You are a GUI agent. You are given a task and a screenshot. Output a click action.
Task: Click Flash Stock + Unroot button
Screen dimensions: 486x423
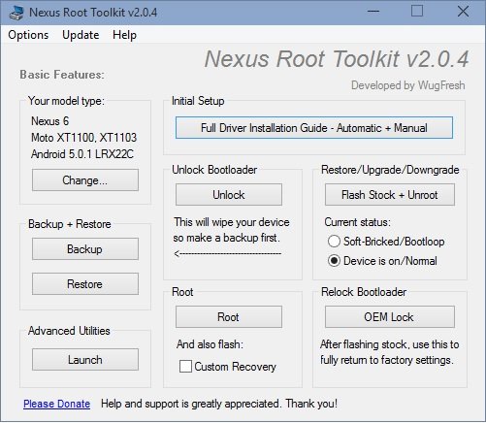[x=390, y=195]
